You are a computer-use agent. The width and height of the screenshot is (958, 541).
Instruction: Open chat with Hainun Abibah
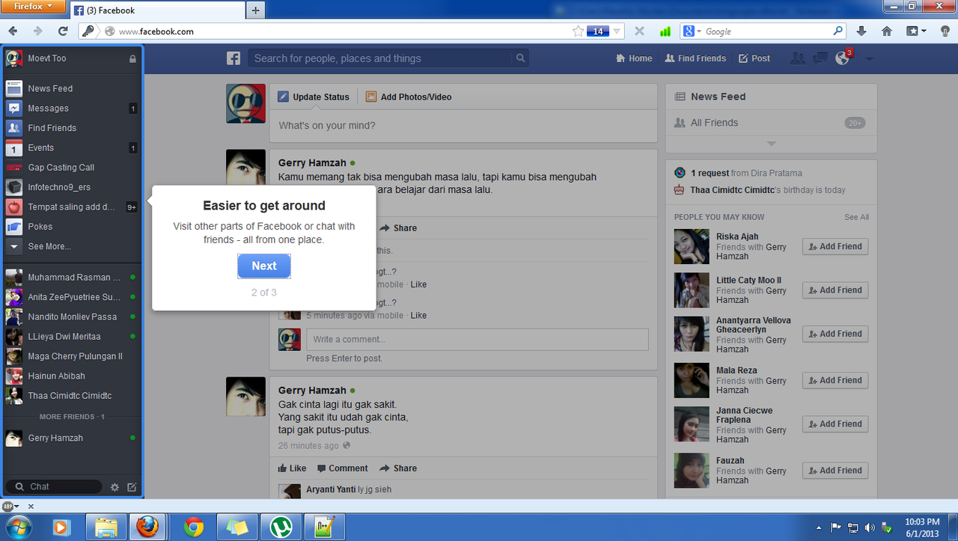pyautogui.click(x=72, y=376)
